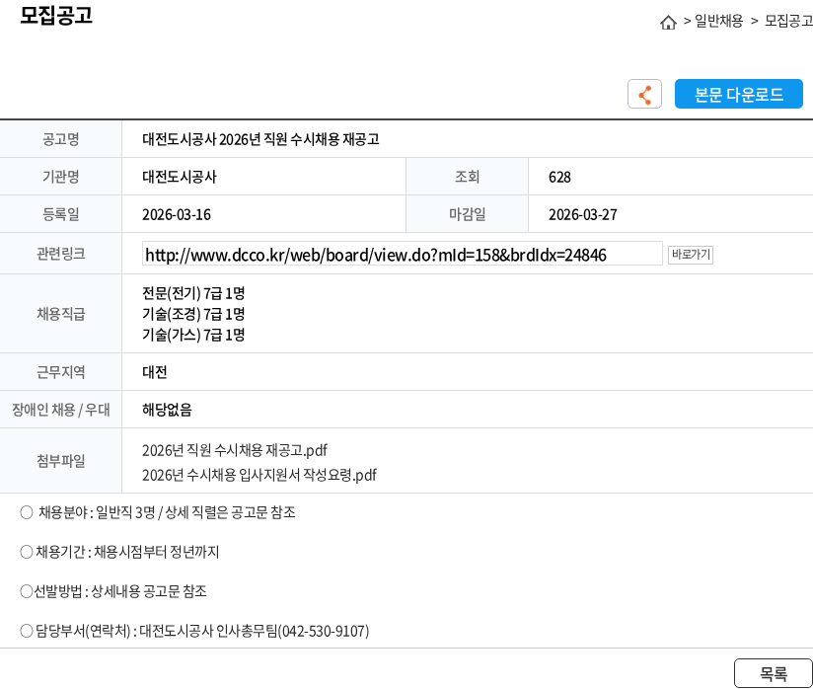
Task: Open 모집공고 breadcrumb link
Action: (x=788, y=21)
